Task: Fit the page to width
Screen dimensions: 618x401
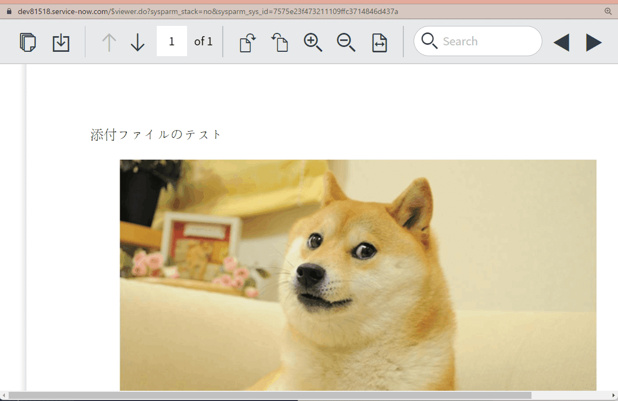Action: [x=380, y=43]
